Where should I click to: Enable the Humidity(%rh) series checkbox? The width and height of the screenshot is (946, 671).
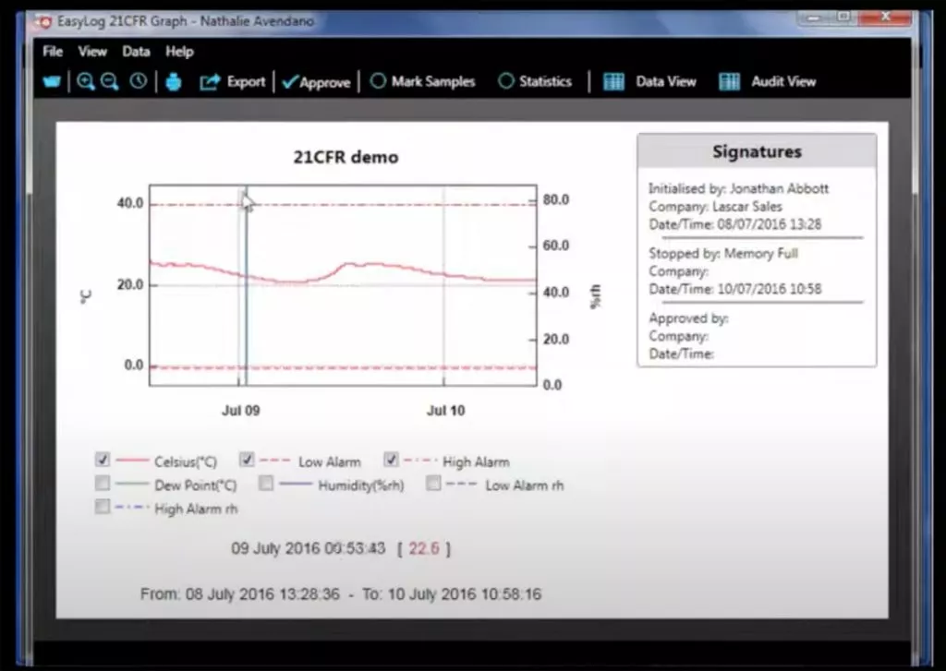266,482
